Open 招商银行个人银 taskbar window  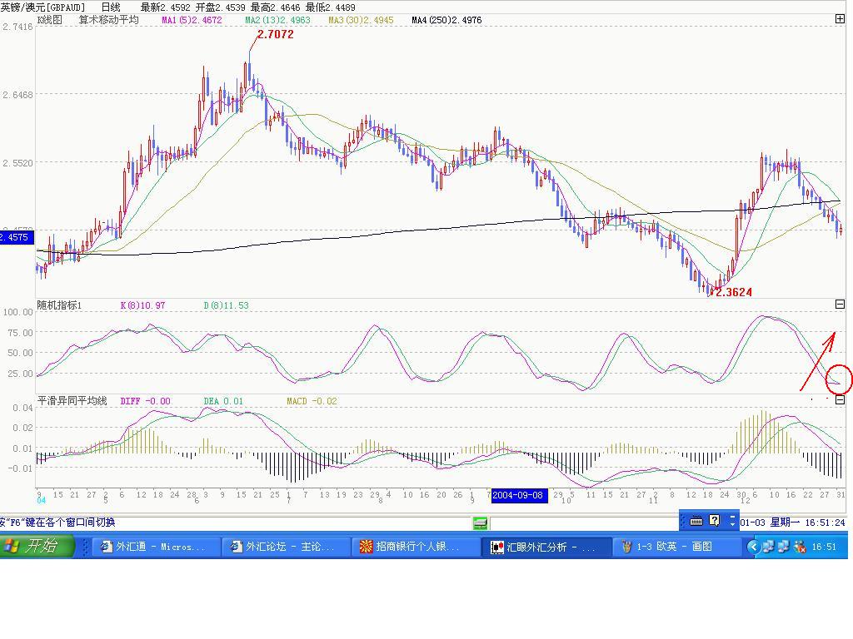pyautogui.click(x=415, y=547)
